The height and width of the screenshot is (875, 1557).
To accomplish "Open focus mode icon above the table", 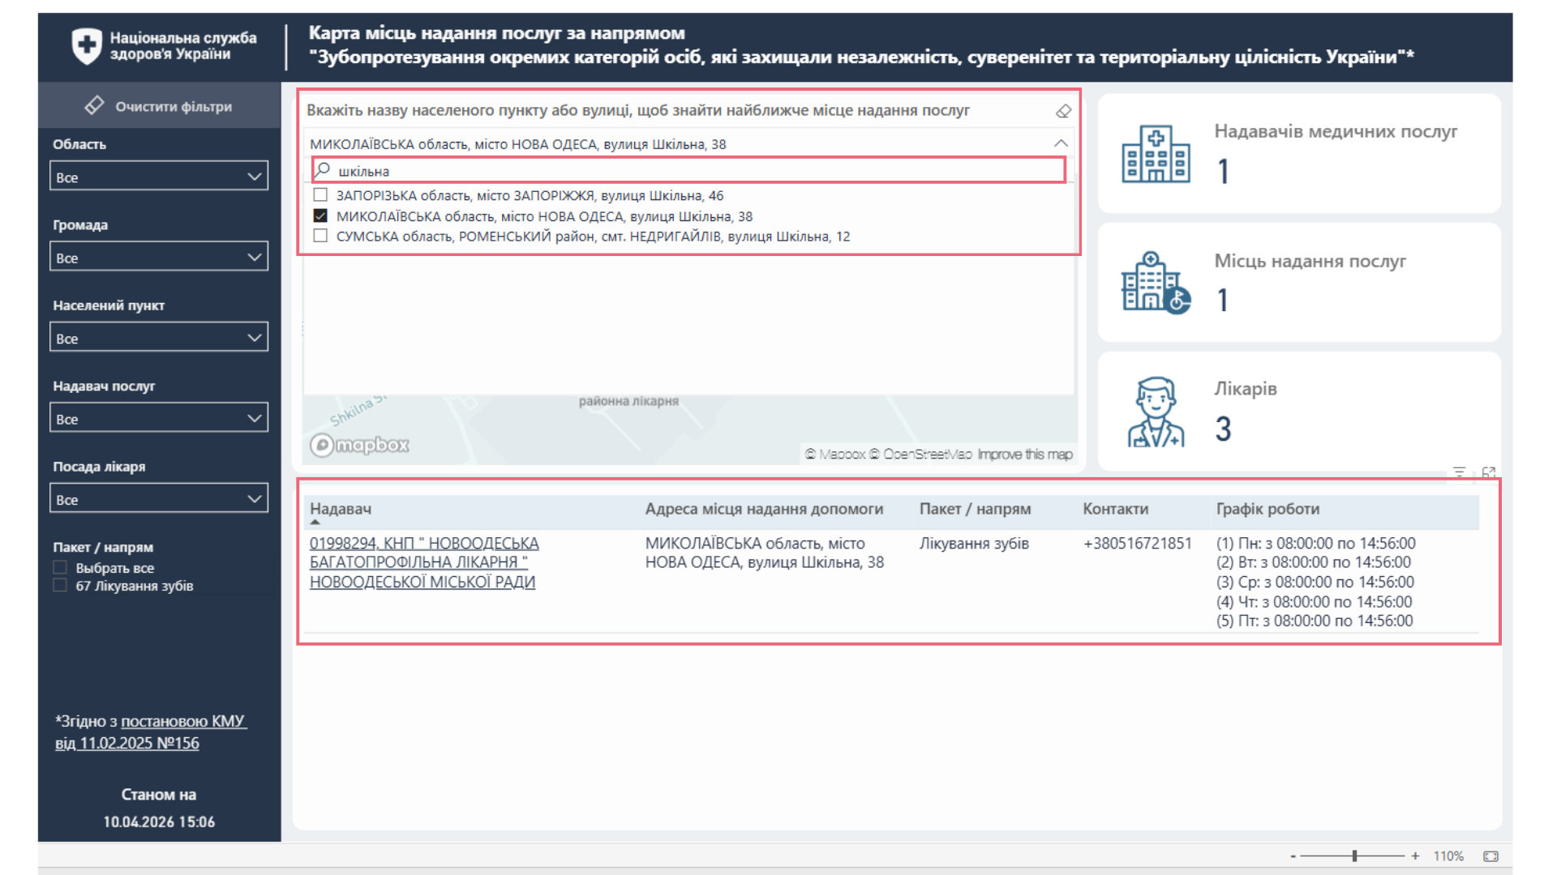I will coord(1488,472).
